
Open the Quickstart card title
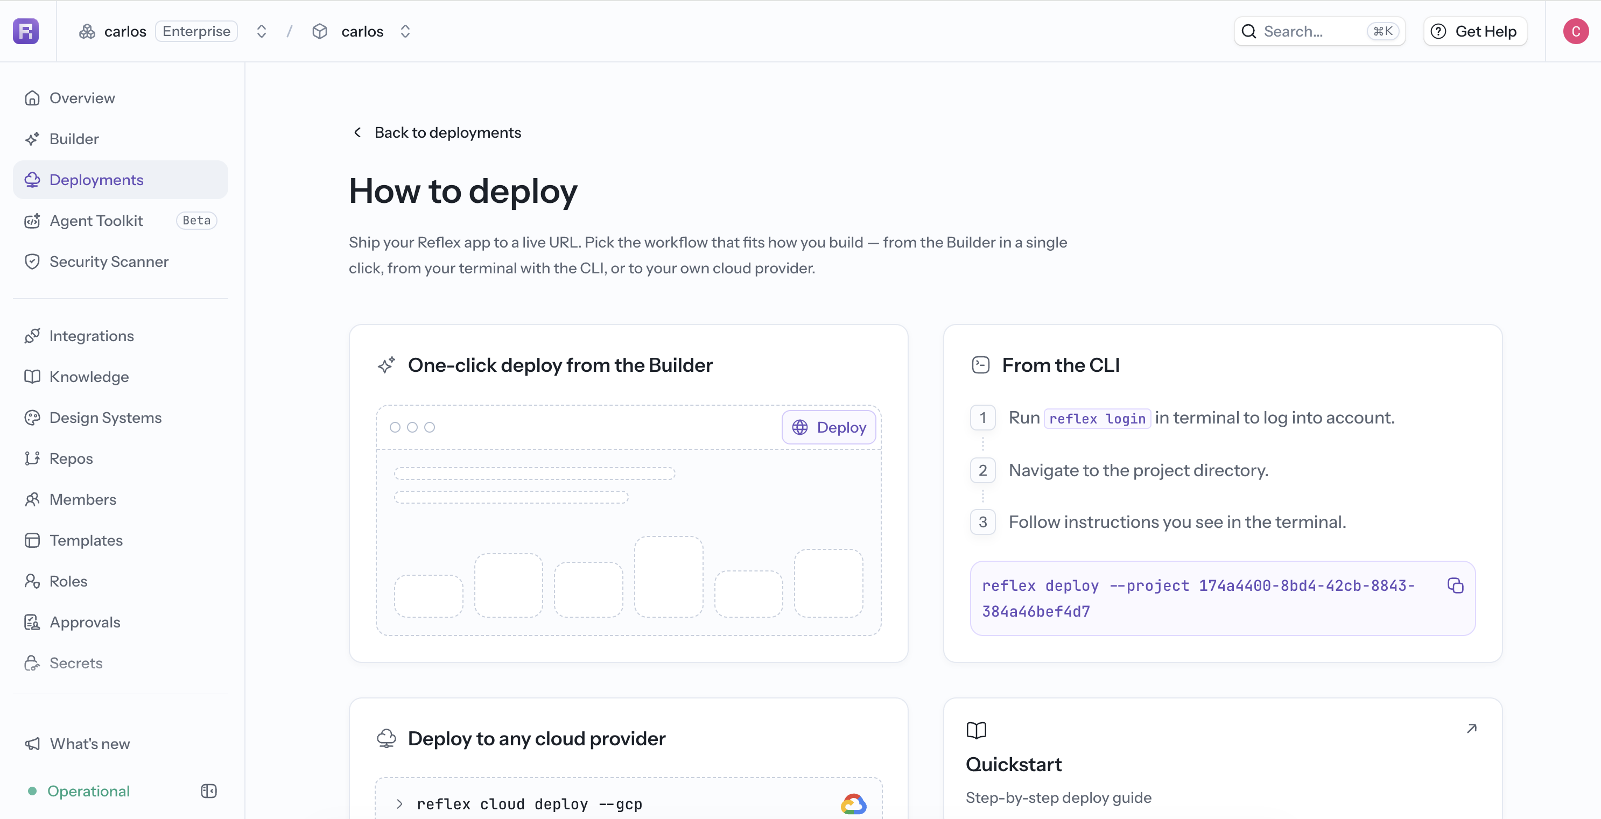(x=1014, y=764)
